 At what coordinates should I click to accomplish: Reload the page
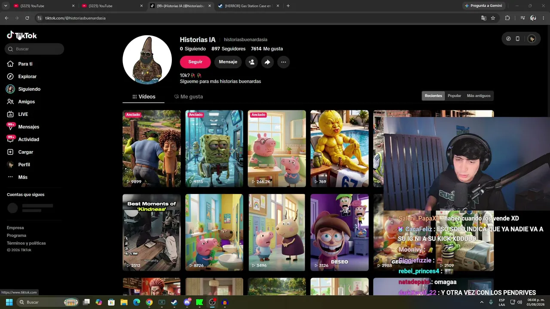tap(27, 18)
